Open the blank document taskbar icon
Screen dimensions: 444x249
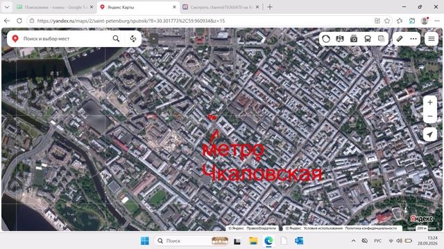284,241
